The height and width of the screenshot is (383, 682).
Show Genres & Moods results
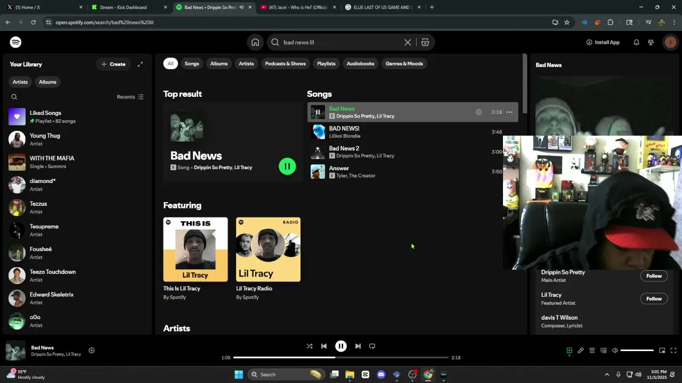pos(404,63)
